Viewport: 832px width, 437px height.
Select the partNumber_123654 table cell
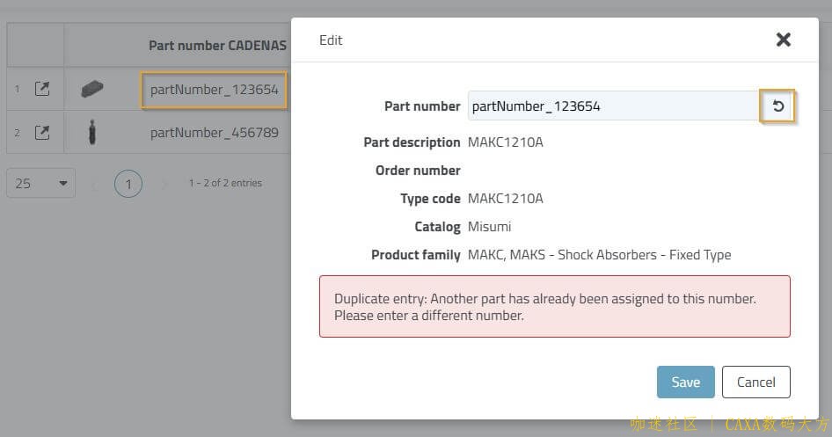click(214, 89)
